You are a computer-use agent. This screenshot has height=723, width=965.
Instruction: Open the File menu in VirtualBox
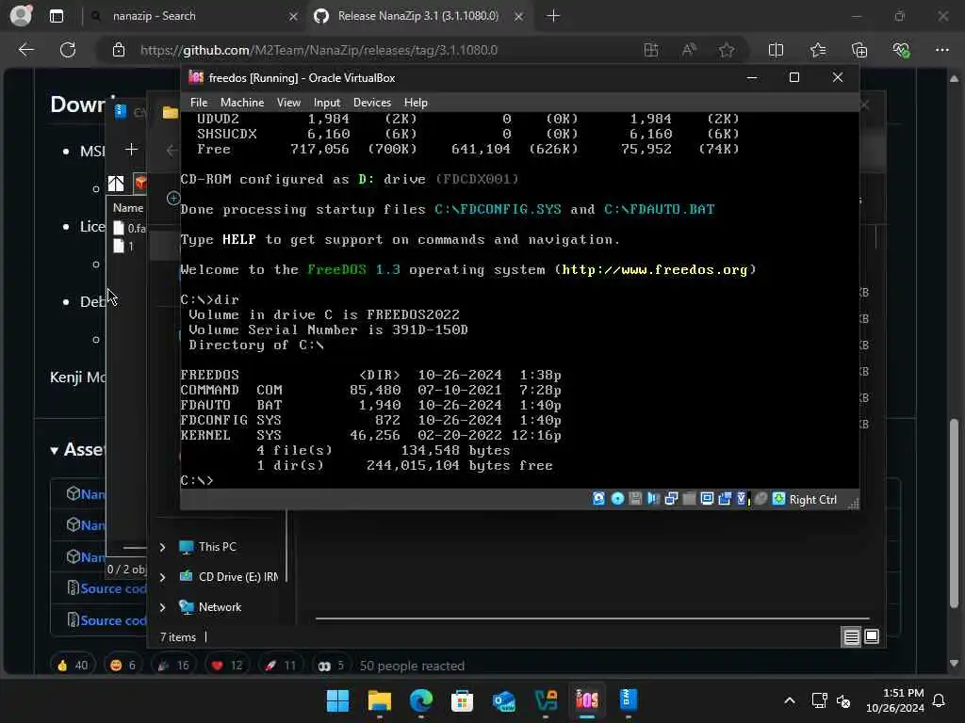pos(199,103)
